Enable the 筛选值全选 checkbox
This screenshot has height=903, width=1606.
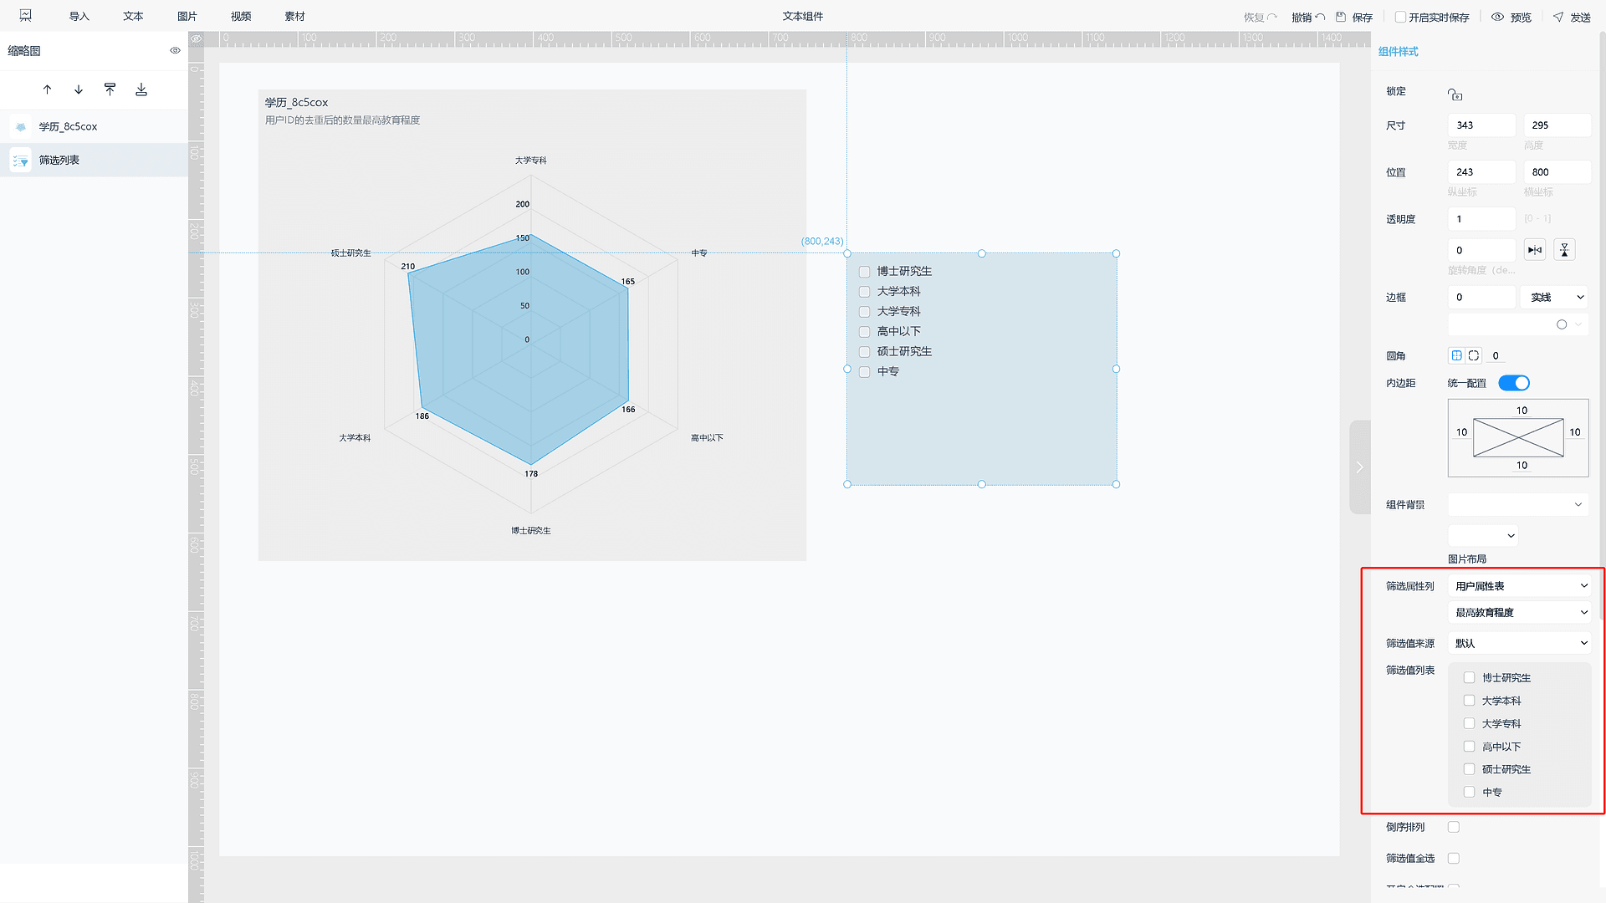(1454, 859)
